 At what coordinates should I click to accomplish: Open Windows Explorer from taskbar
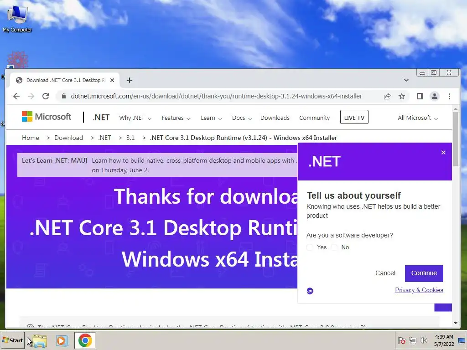(40, 340)
